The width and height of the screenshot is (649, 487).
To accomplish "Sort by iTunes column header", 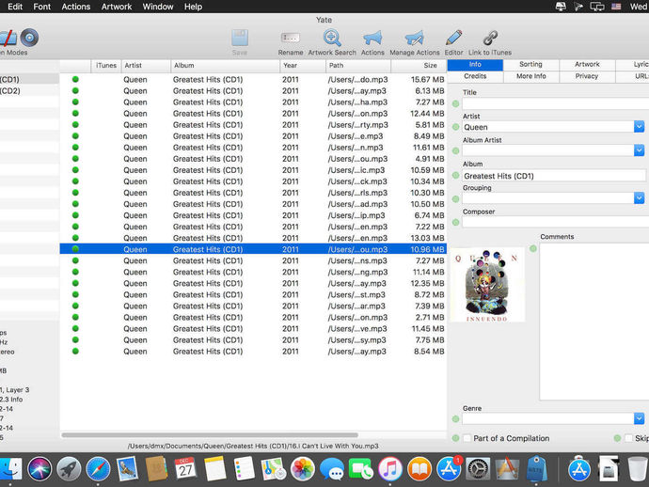I will coord(106,66).
